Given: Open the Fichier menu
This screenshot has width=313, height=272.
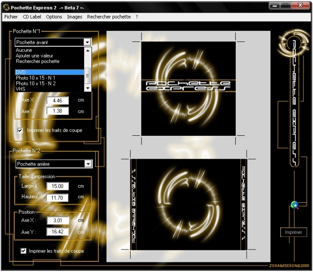Looking at the screenshot, I should (x=11, y=17).
